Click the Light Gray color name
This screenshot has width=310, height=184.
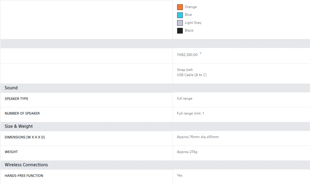[193, 23]
